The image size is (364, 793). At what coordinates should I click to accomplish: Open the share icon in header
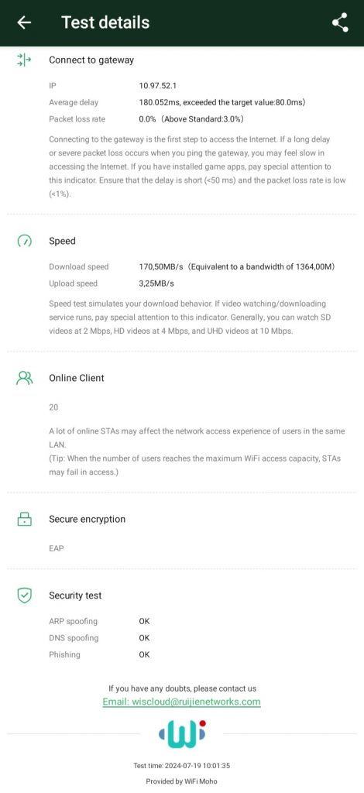(x=340, y=22)
